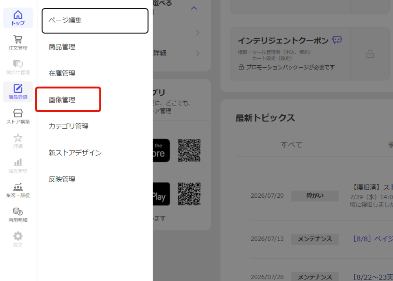
Task: Click the padlock icon in coupon card
Action: 370,54
